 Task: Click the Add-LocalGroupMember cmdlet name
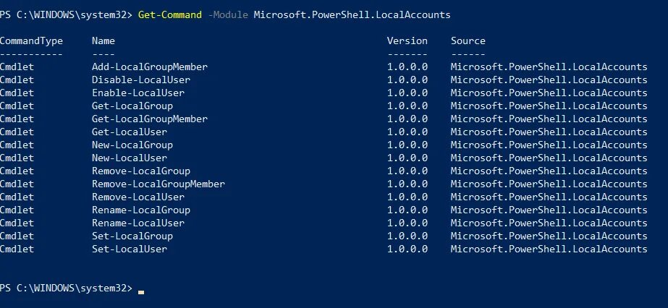[x=150, y=67]
